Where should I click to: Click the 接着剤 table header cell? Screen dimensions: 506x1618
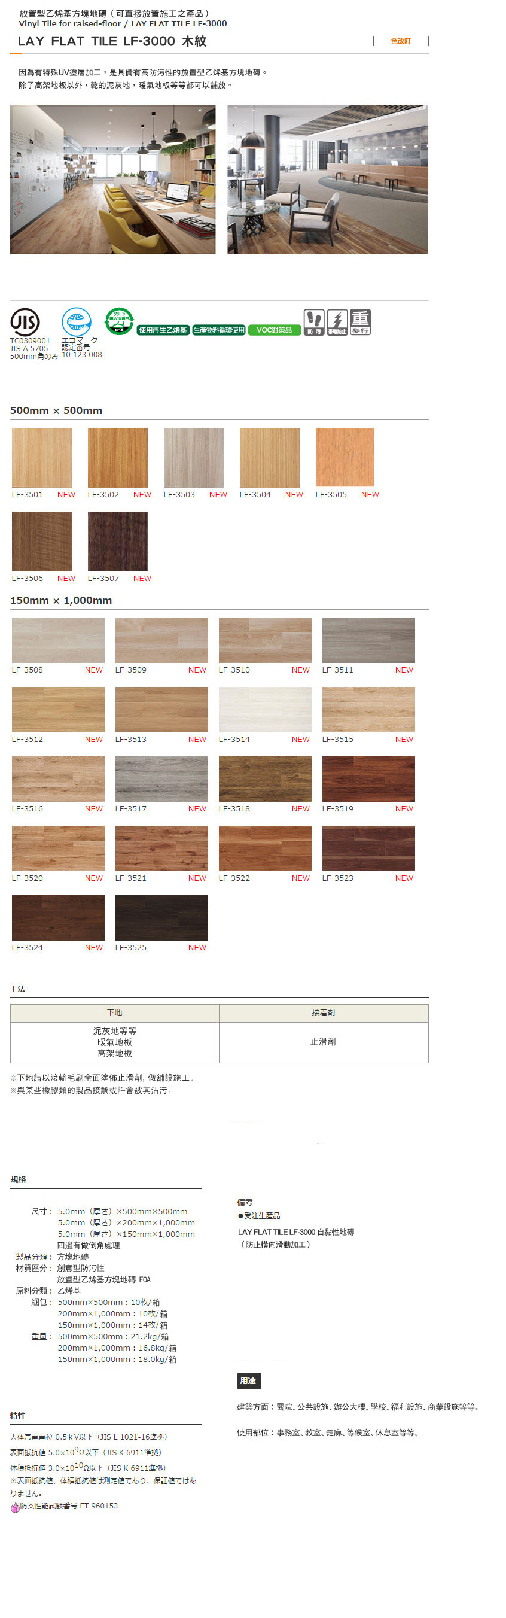tap(324, 1013)
